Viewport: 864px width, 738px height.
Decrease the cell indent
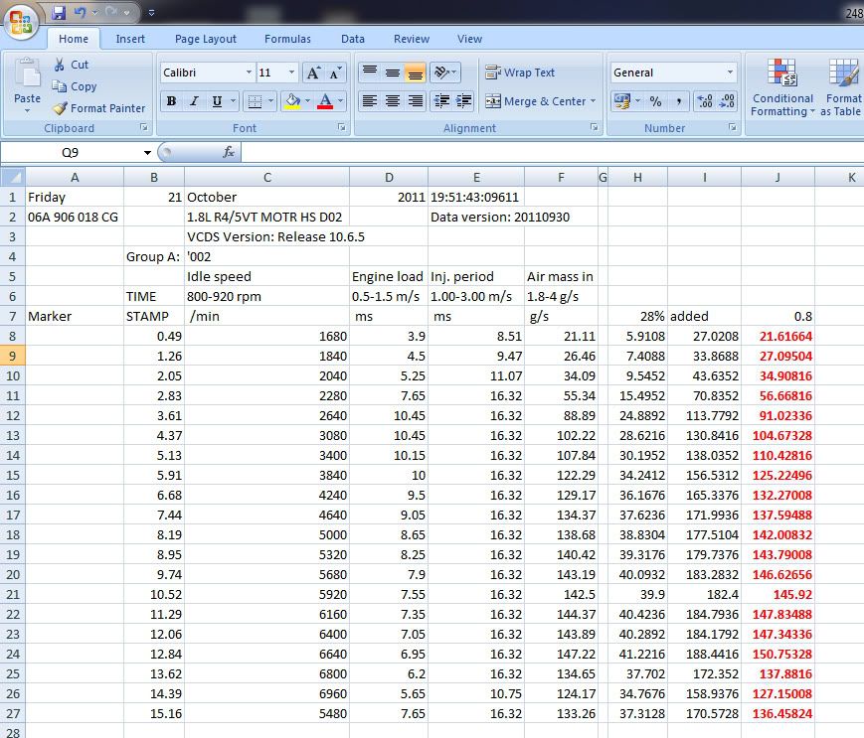[x=441, y=101]
